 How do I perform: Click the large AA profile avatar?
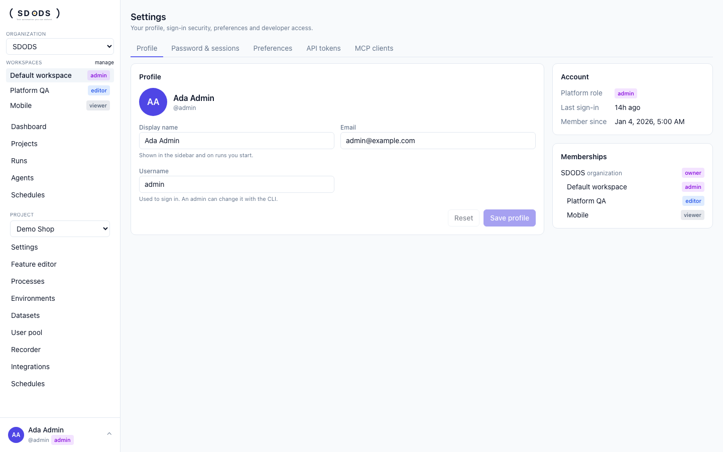click(x=153, y=102)
